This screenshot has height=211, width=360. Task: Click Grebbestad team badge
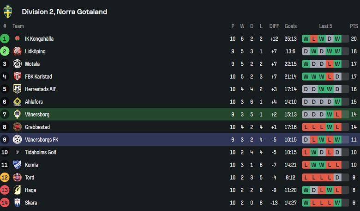pyautogui.click(x=17, y=127)
